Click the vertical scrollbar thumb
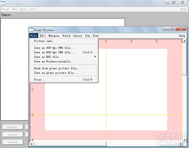 184,59
